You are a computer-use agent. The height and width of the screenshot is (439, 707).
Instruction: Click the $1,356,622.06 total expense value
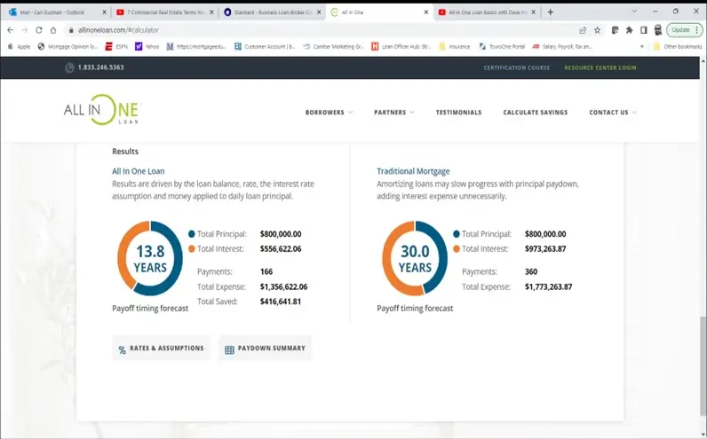click(x=283, y=286)
